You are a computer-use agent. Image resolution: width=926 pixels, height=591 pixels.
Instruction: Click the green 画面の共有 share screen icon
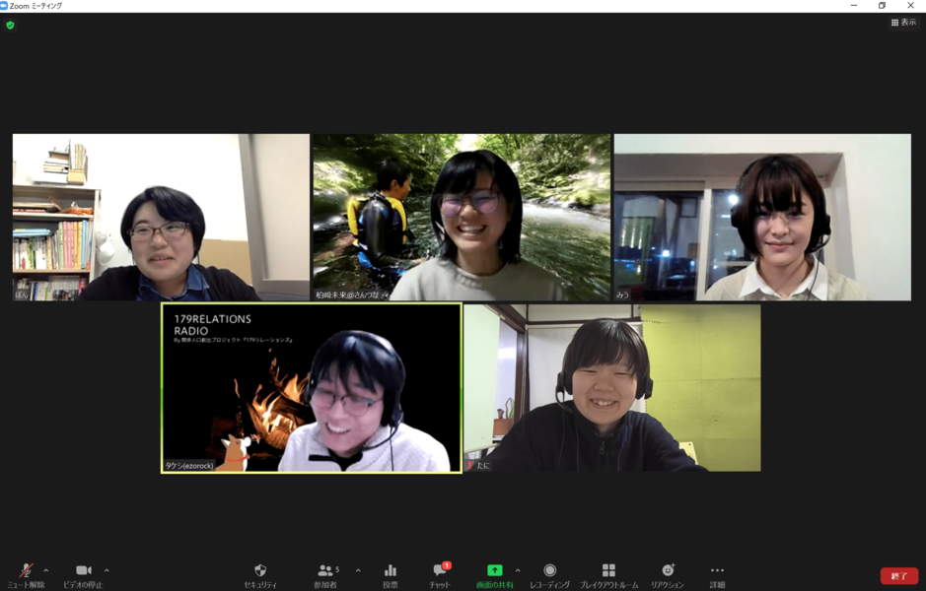coord(494,571)
